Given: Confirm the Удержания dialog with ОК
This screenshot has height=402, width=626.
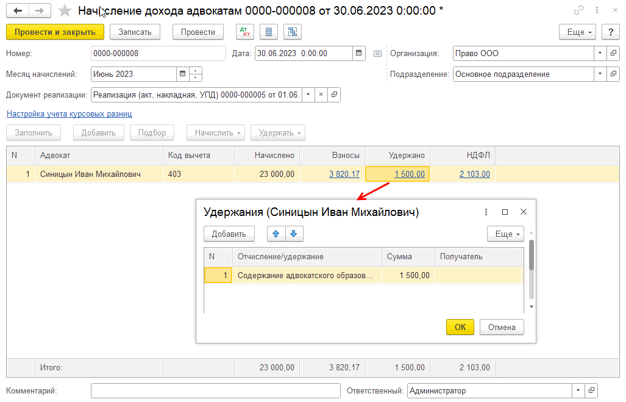Looking at the screenshot, I should tap(460, 327).
